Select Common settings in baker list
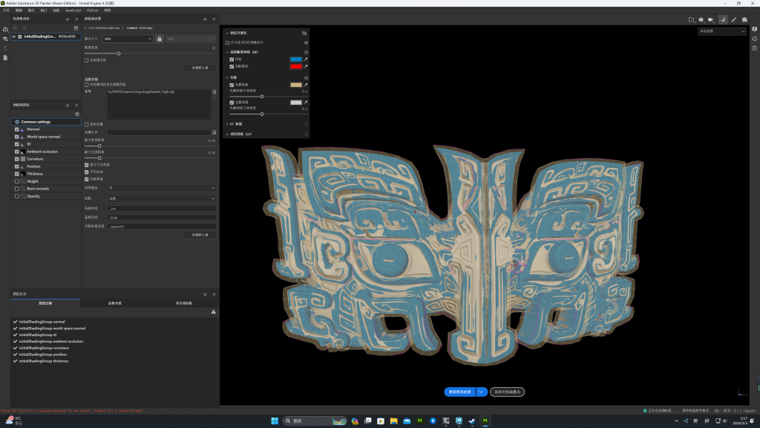Image resolution: width=760 pixels, height=428 pixels. [46, 122]
